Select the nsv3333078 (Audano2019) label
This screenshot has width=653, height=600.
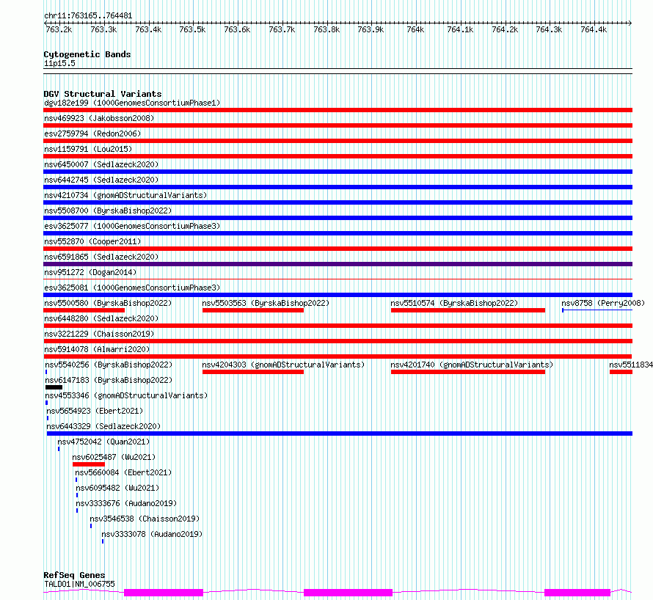pyautogui.click(x=152, y=534)
